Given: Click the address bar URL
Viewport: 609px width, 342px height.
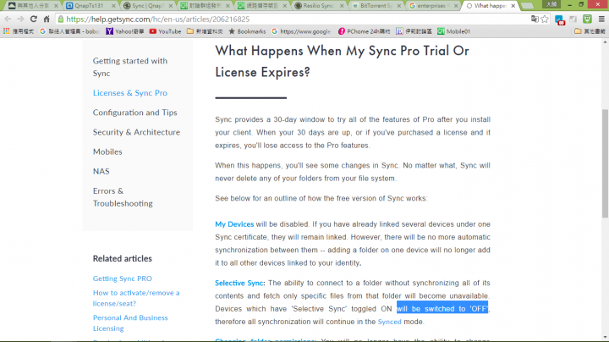Looking at the screenshot, I should (157, 19).
